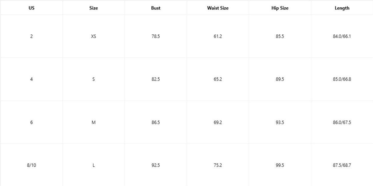Select bust value 78.5
The image size is (373, 186).
(156, 36)
